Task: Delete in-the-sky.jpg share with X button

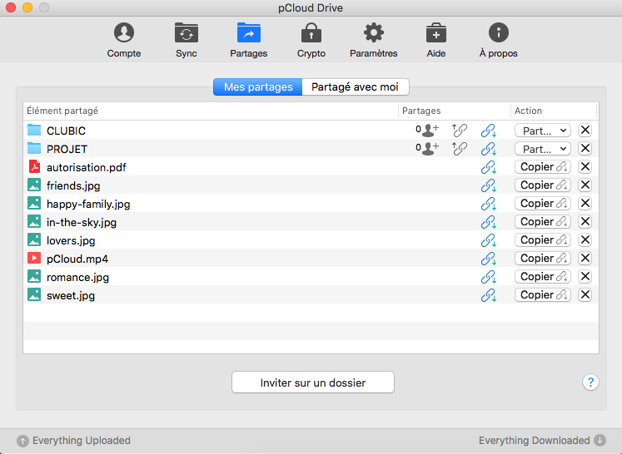Action: click(x=585, y=221)
